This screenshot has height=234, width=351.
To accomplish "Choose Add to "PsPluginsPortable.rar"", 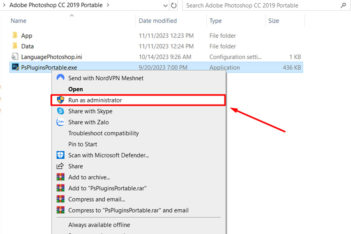I will click(x=138, y=188).
